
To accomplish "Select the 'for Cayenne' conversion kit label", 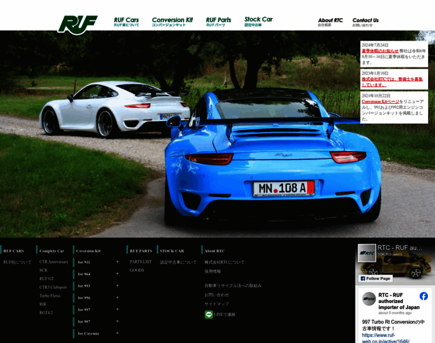I will click(89, 334).
